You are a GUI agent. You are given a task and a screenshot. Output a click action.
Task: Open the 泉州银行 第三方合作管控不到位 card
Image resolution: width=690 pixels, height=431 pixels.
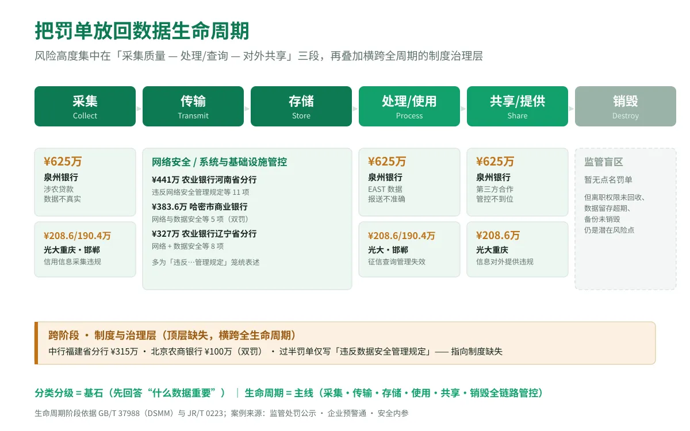tap(517, 182)
